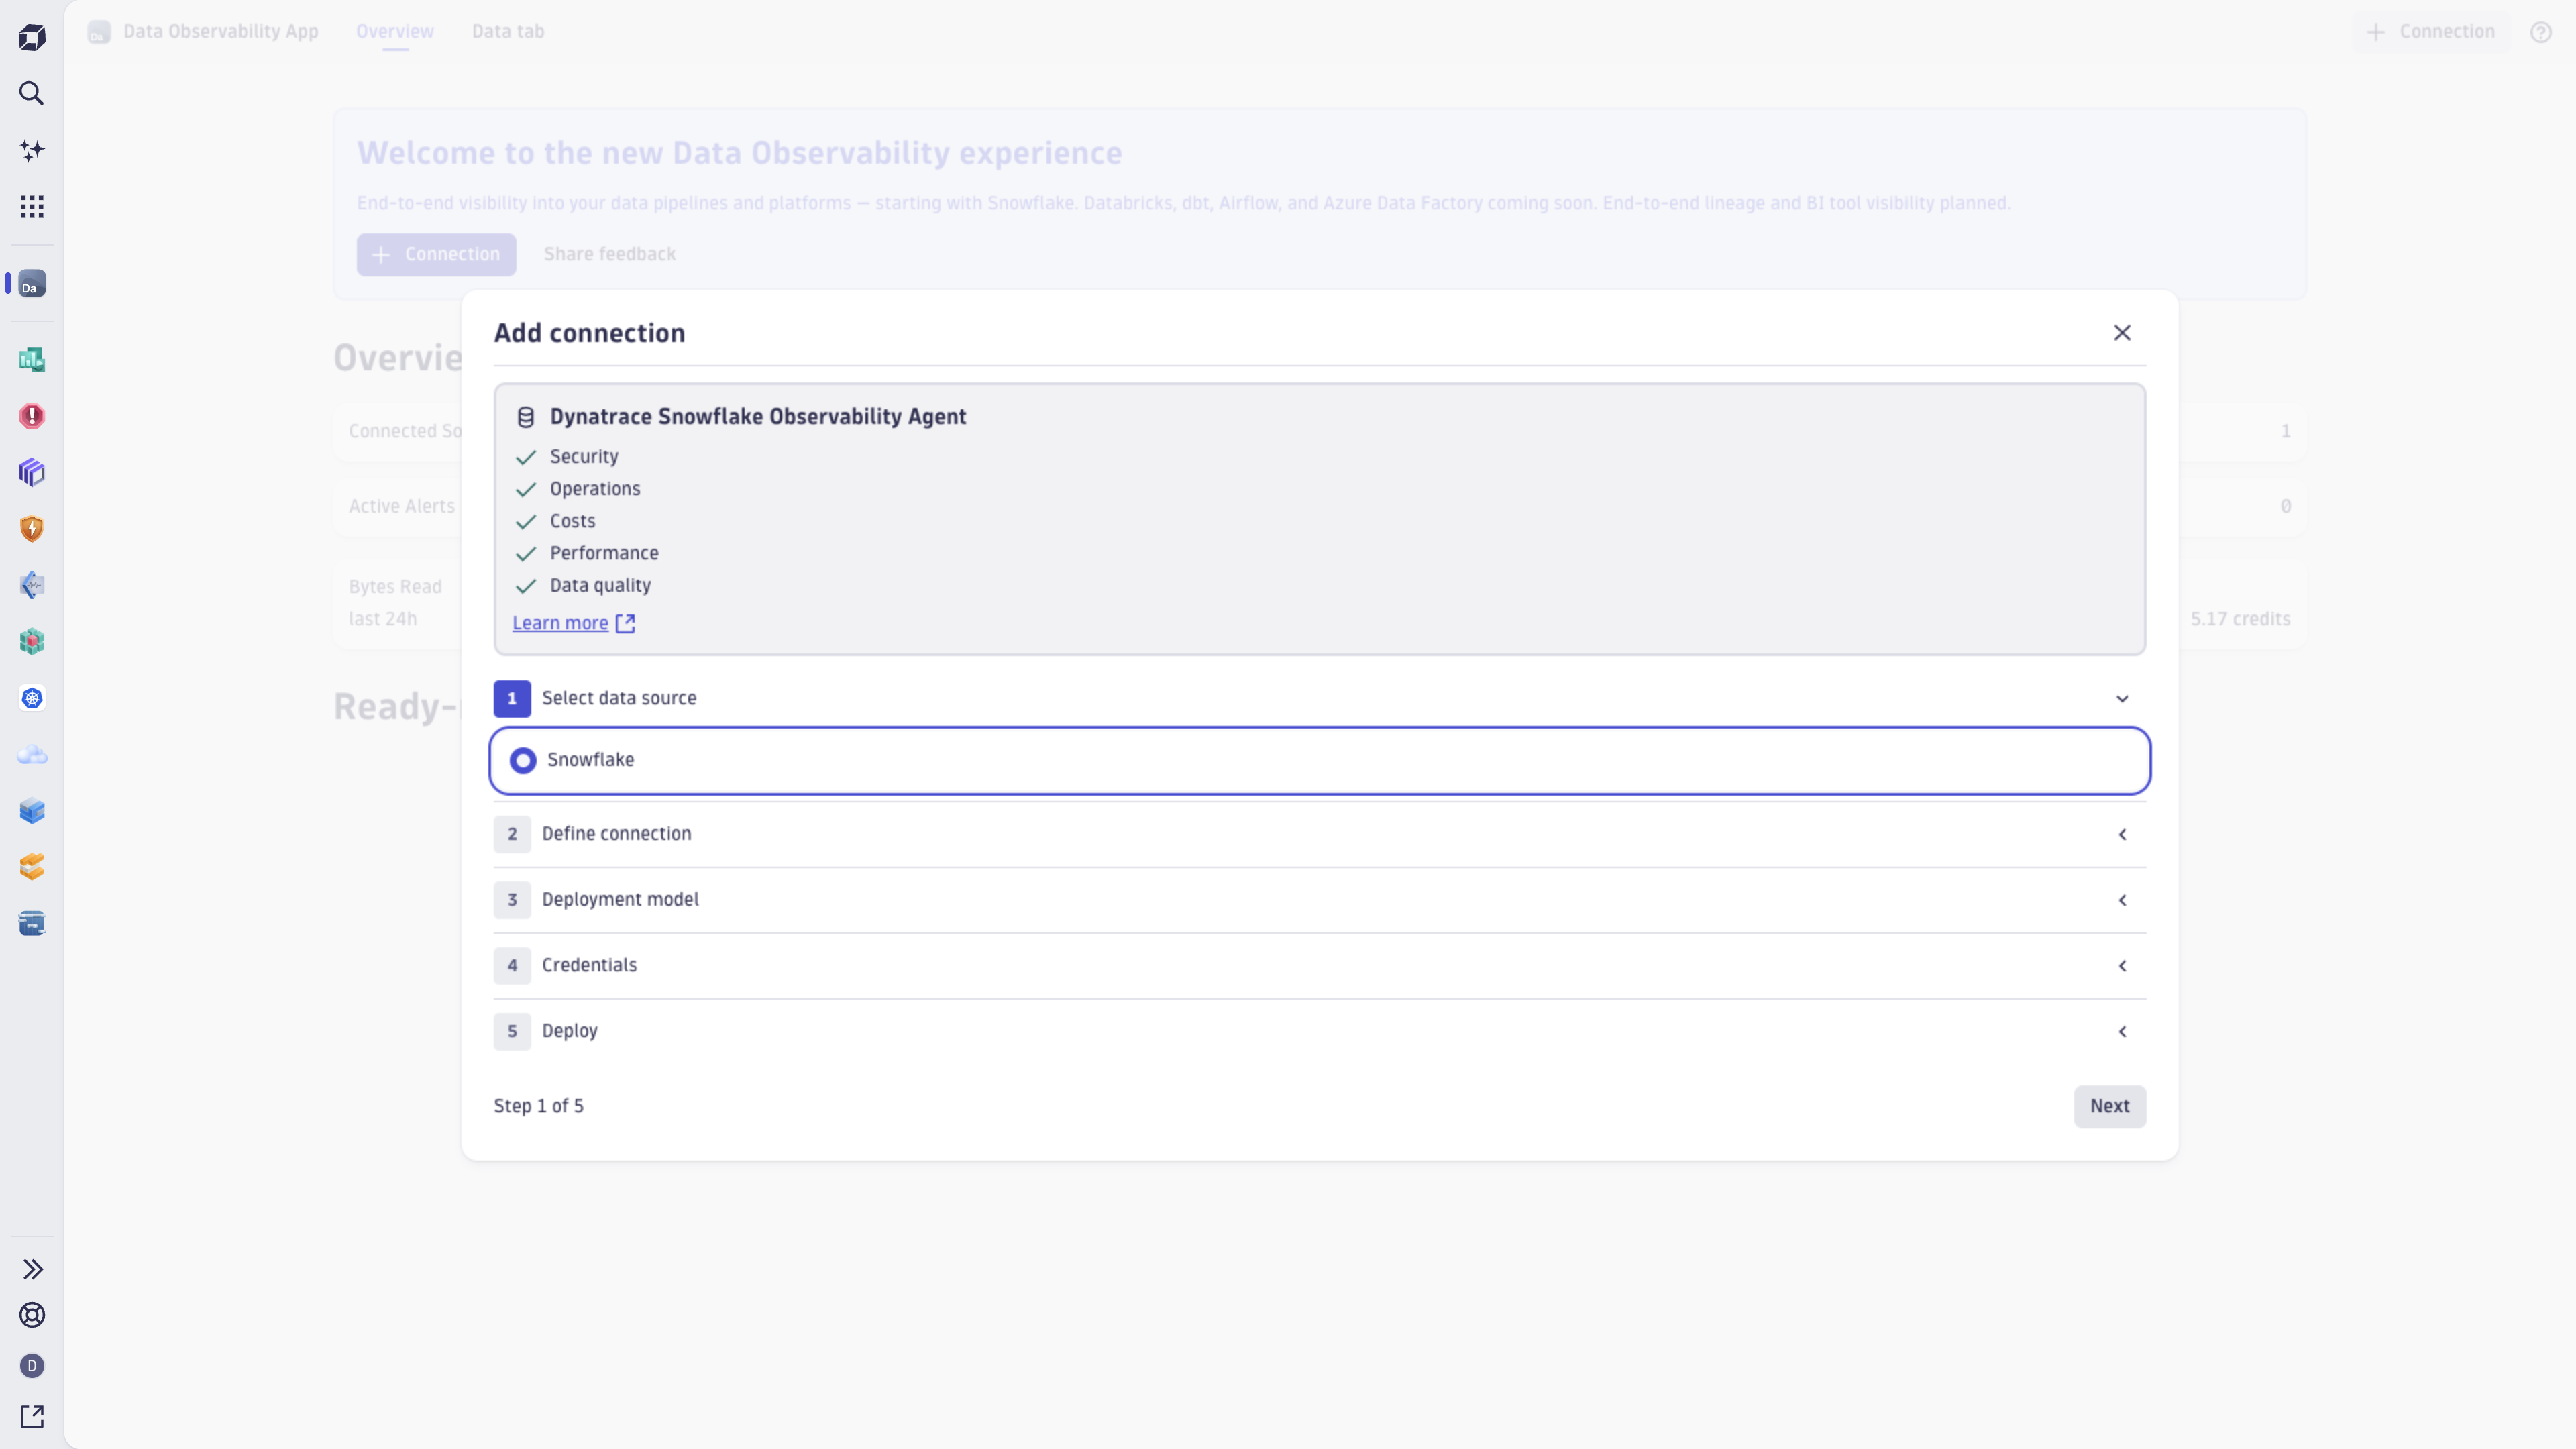The width and height of the screenshot is (2576, 1449).
Task: Click step number 1 badge
Action: pyautogui.click(x=512, y=699)
